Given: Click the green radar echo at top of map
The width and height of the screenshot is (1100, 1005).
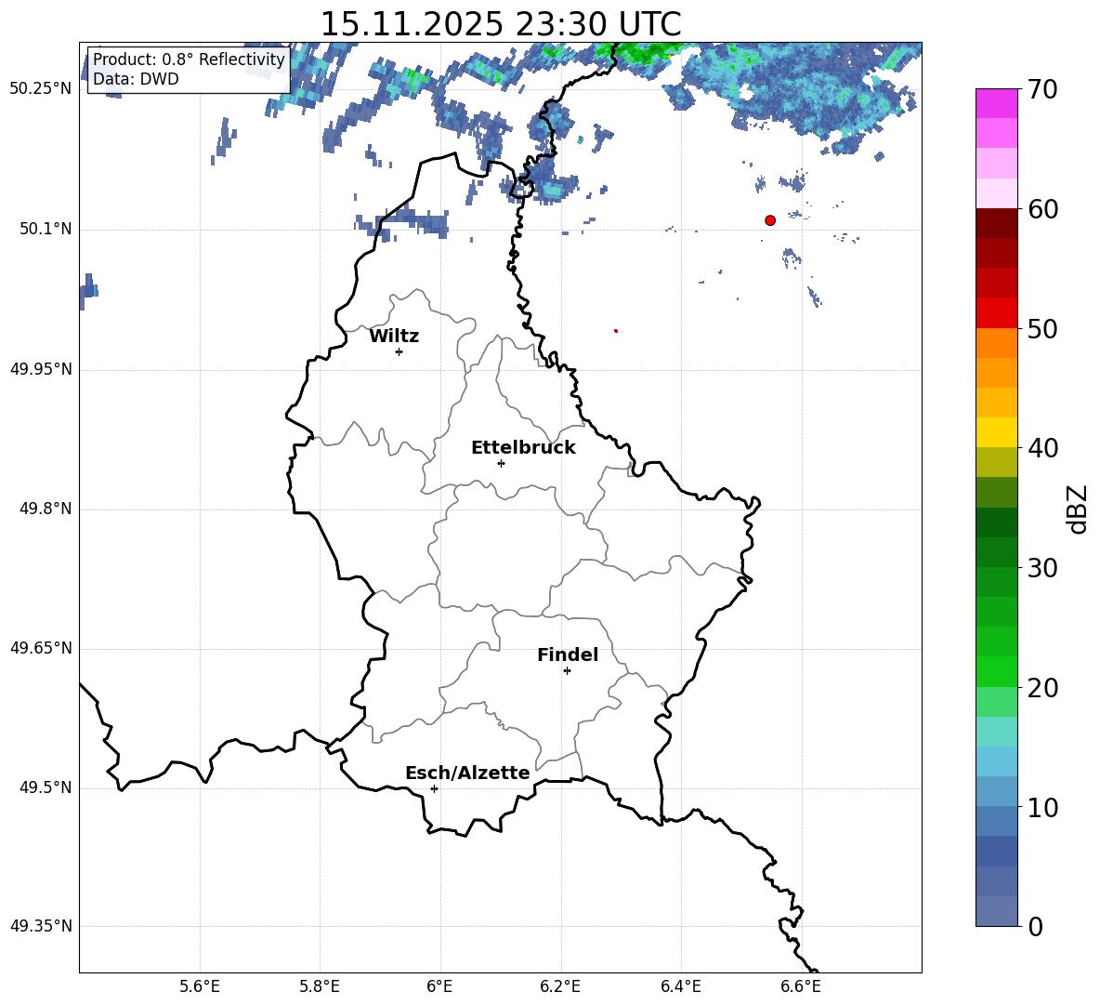Looking at the screenshot, I should pyautogui.click(x=642, y=51).
